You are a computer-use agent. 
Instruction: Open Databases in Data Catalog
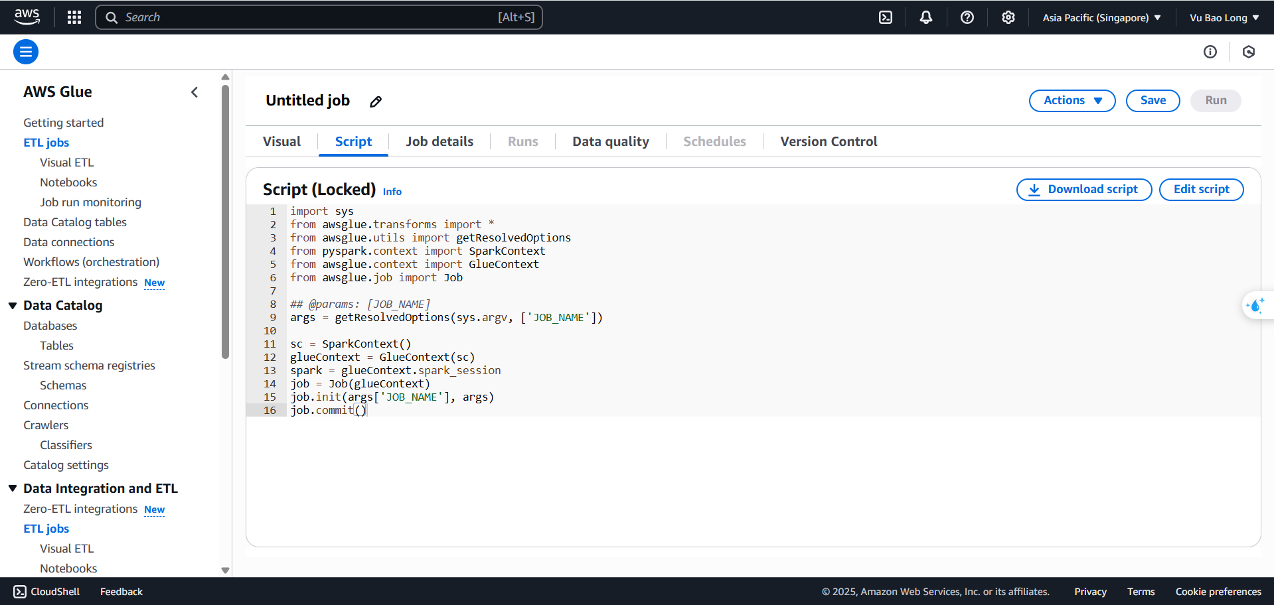pyautogui.click(x=50, y=326)
